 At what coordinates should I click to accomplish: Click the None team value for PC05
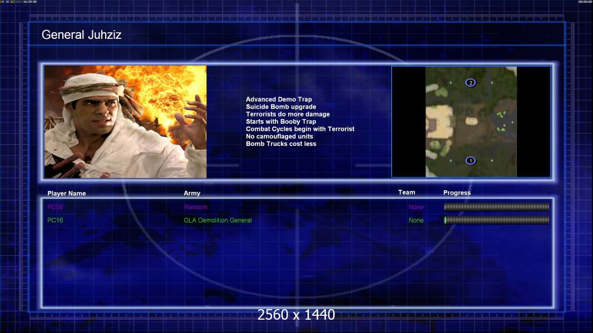click(x=416, y=207)
